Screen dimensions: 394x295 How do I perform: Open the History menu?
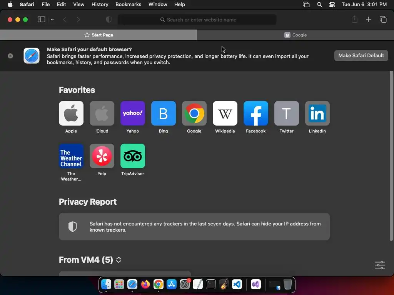point(100,5)
